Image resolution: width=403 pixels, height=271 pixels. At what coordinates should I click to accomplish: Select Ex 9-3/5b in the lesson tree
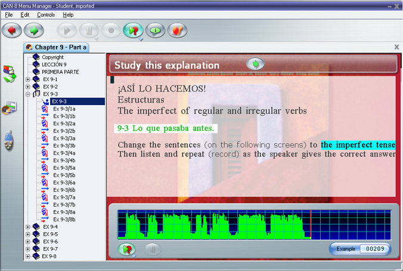[64, 175]
